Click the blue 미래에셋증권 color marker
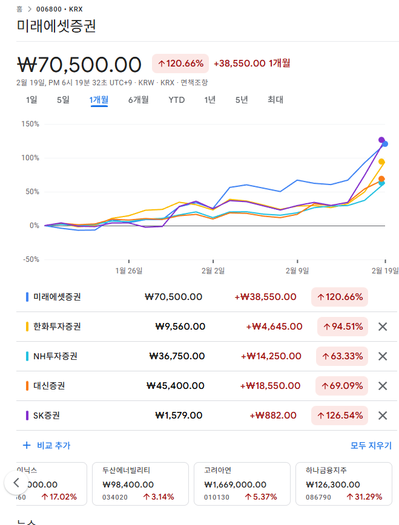 pos(27,297)
